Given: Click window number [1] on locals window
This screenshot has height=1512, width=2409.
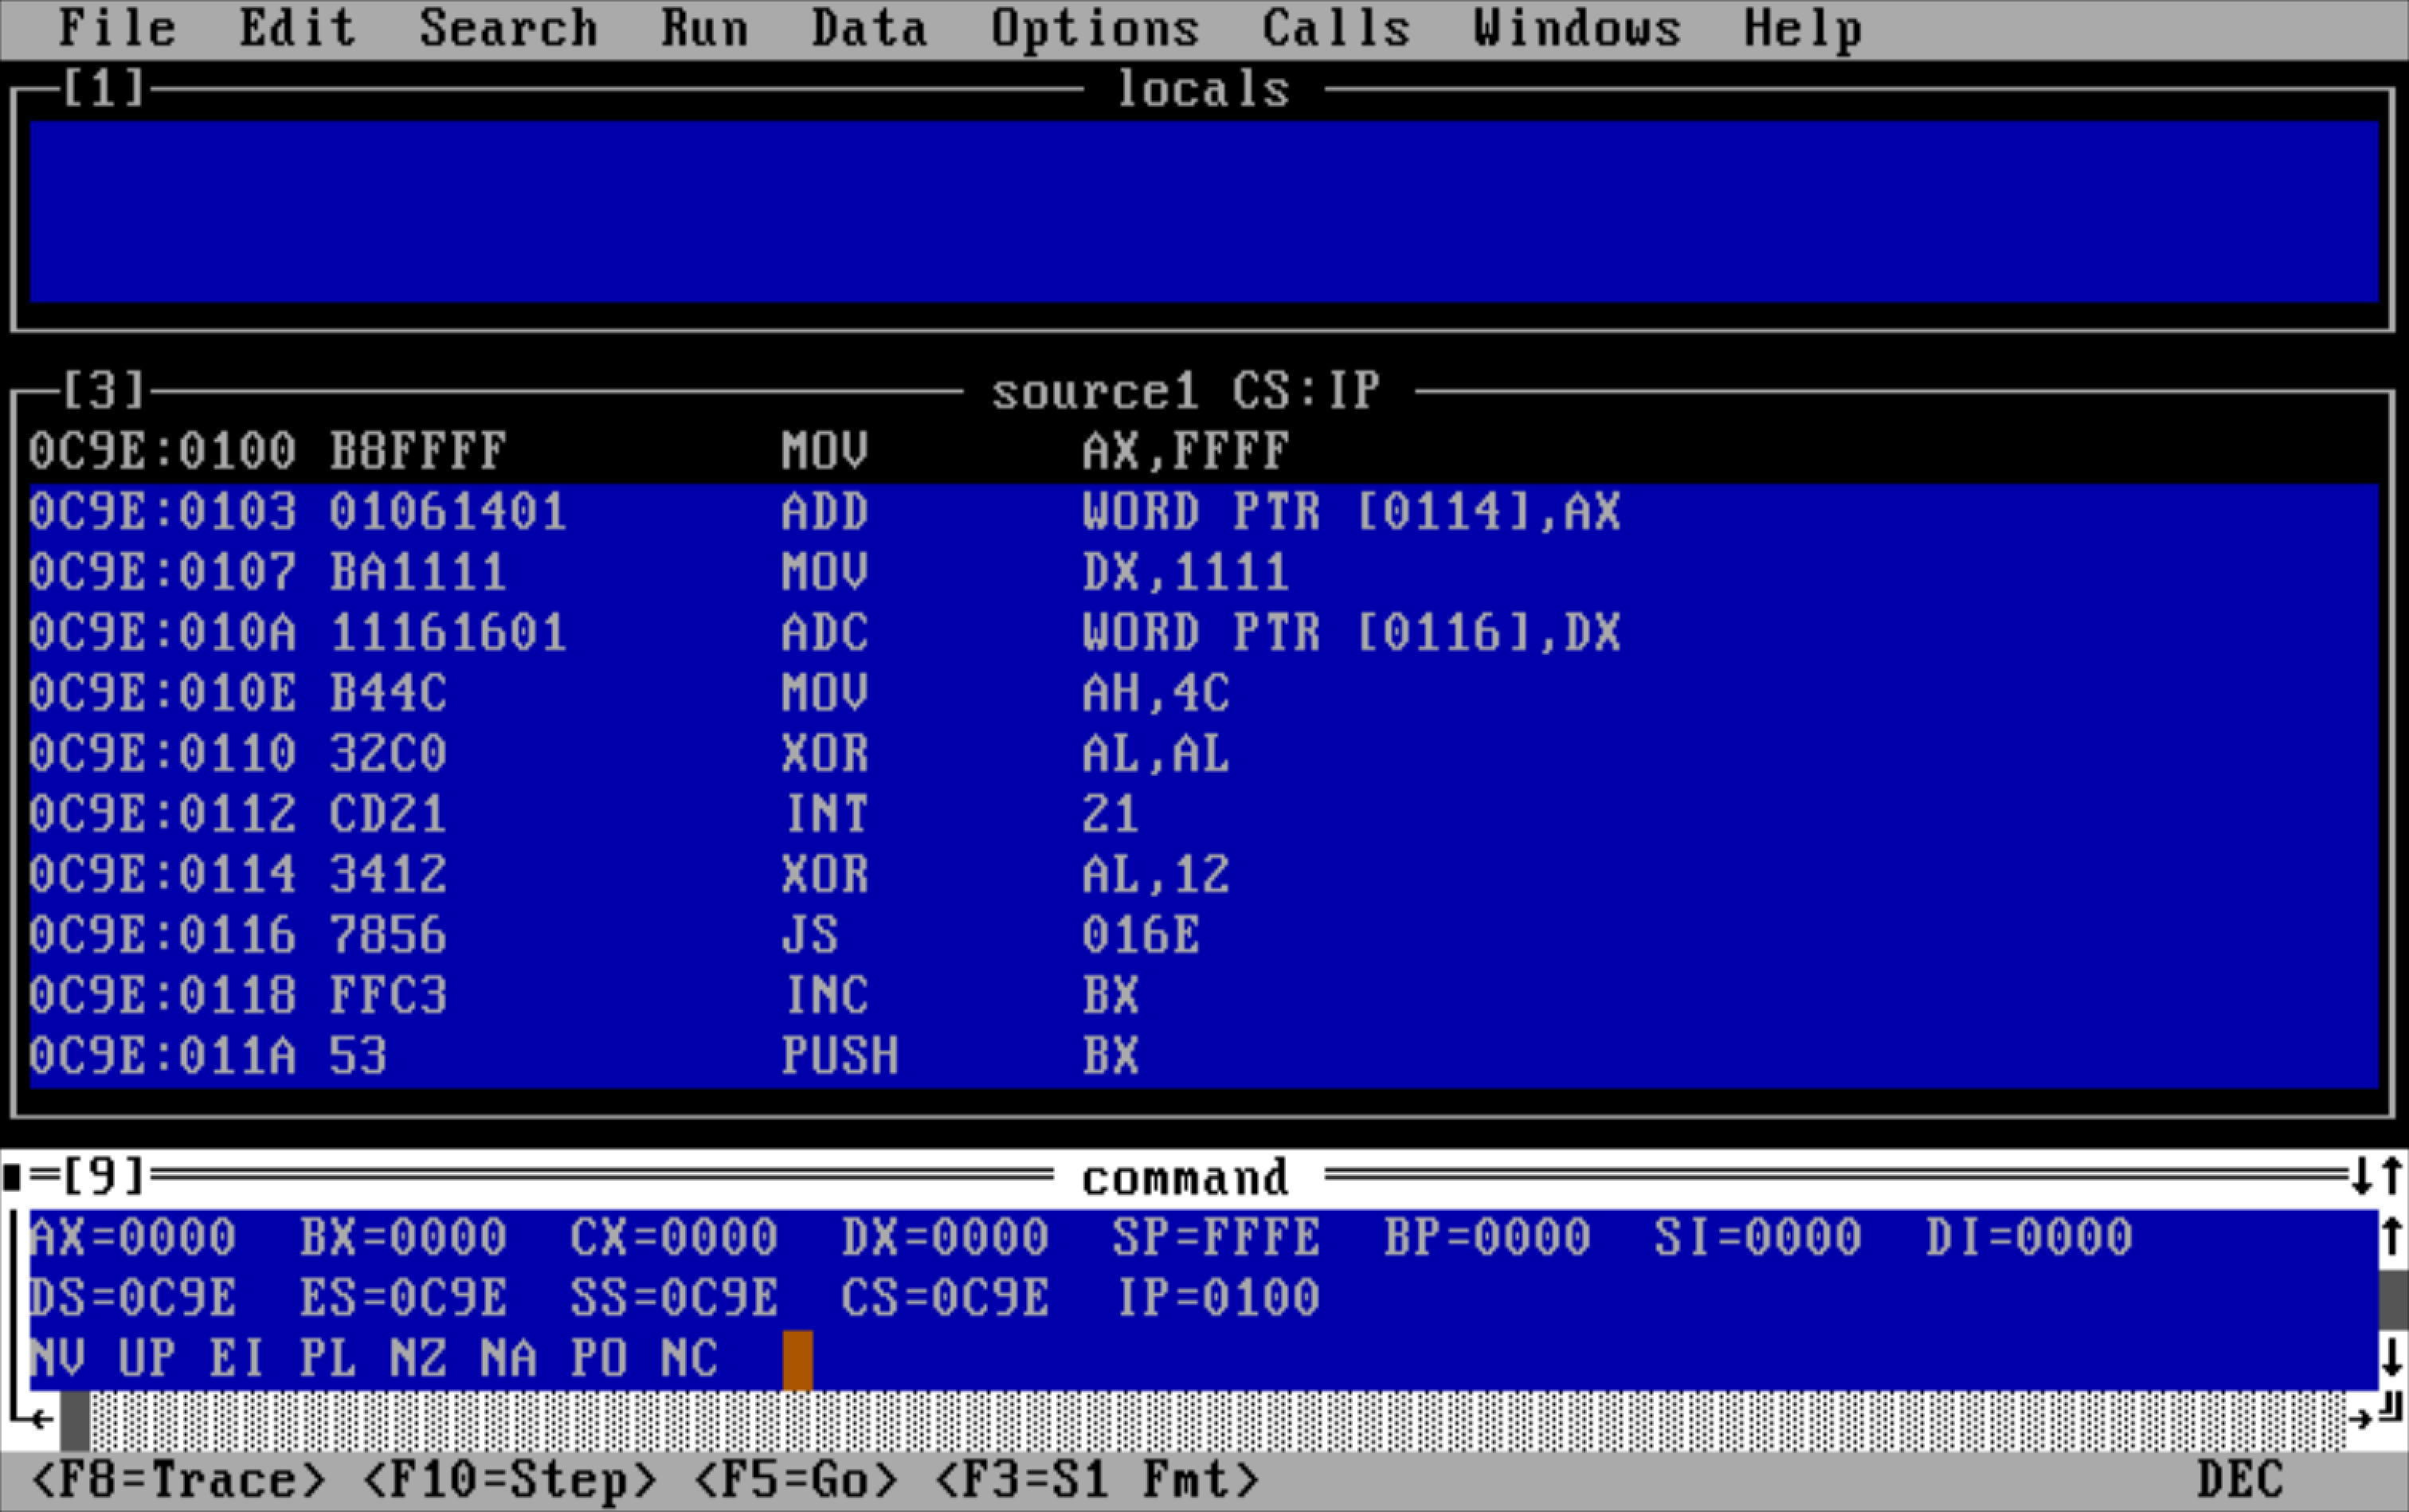Looking at the screenshot, I should pos(104,89).
